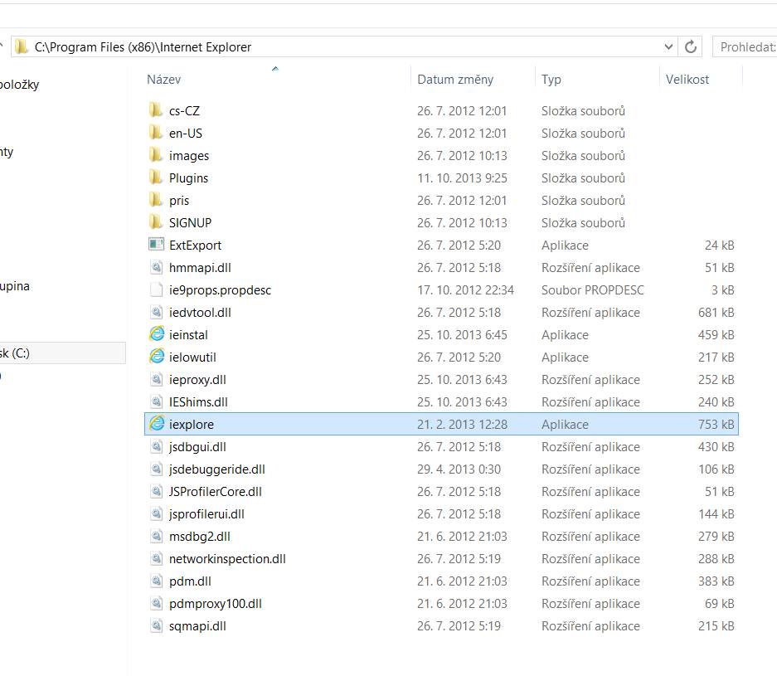
Task: Click the date 11. 10. 2013 9:25
Action: 462,178
